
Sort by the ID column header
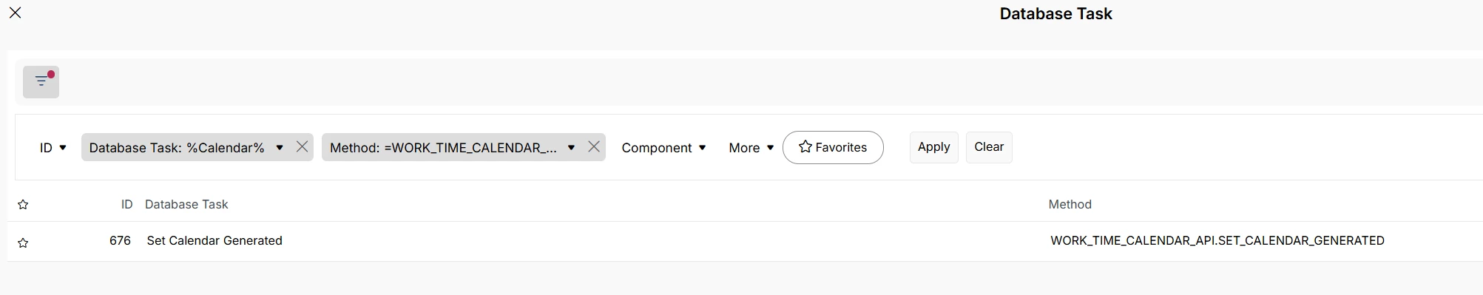pos(126,204)
